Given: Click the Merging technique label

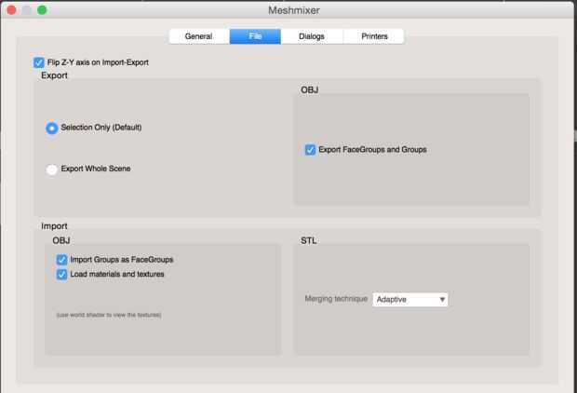Looking at the screenshot, I should click(x=336, y=299).
